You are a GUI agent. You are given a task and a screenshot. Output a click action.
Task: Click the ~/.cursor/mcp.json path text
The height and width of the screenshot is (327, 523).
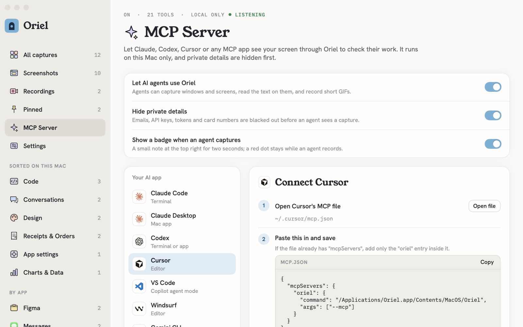304,218
